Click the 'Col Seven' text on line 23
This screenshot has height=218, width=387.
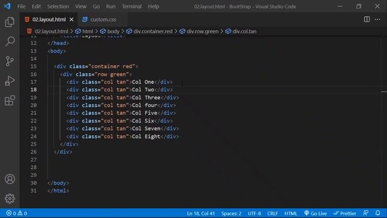[146, 128]
